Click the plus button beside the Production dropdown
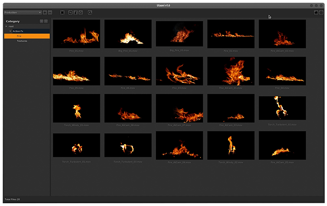The width and height of the screenshot is (327, 206). tap(44, 13)
